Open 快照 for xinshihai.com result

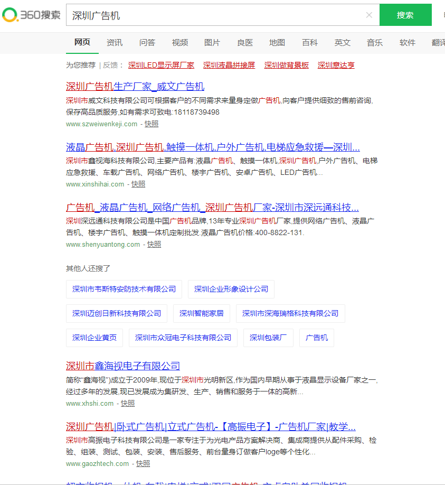pos(138,184)
